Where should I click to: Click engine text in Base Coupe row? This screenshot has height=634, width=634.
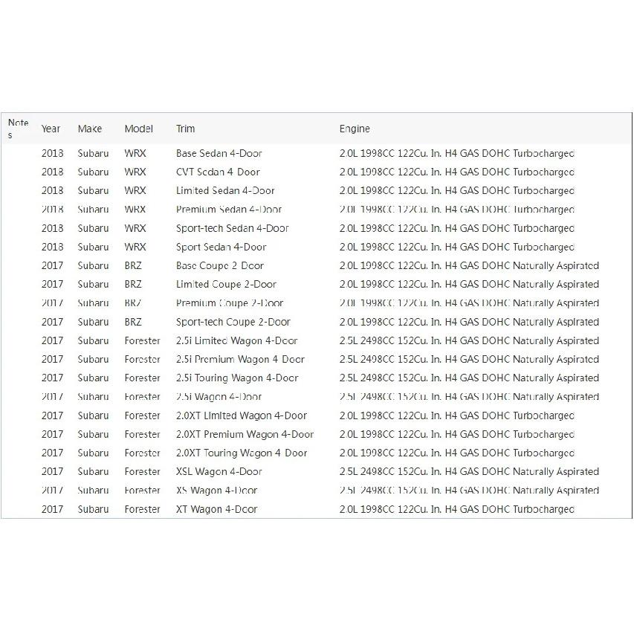click(x=469, y=265)
